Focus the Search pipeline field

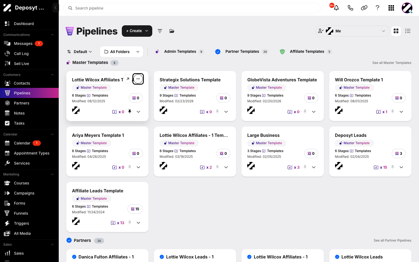192,8
